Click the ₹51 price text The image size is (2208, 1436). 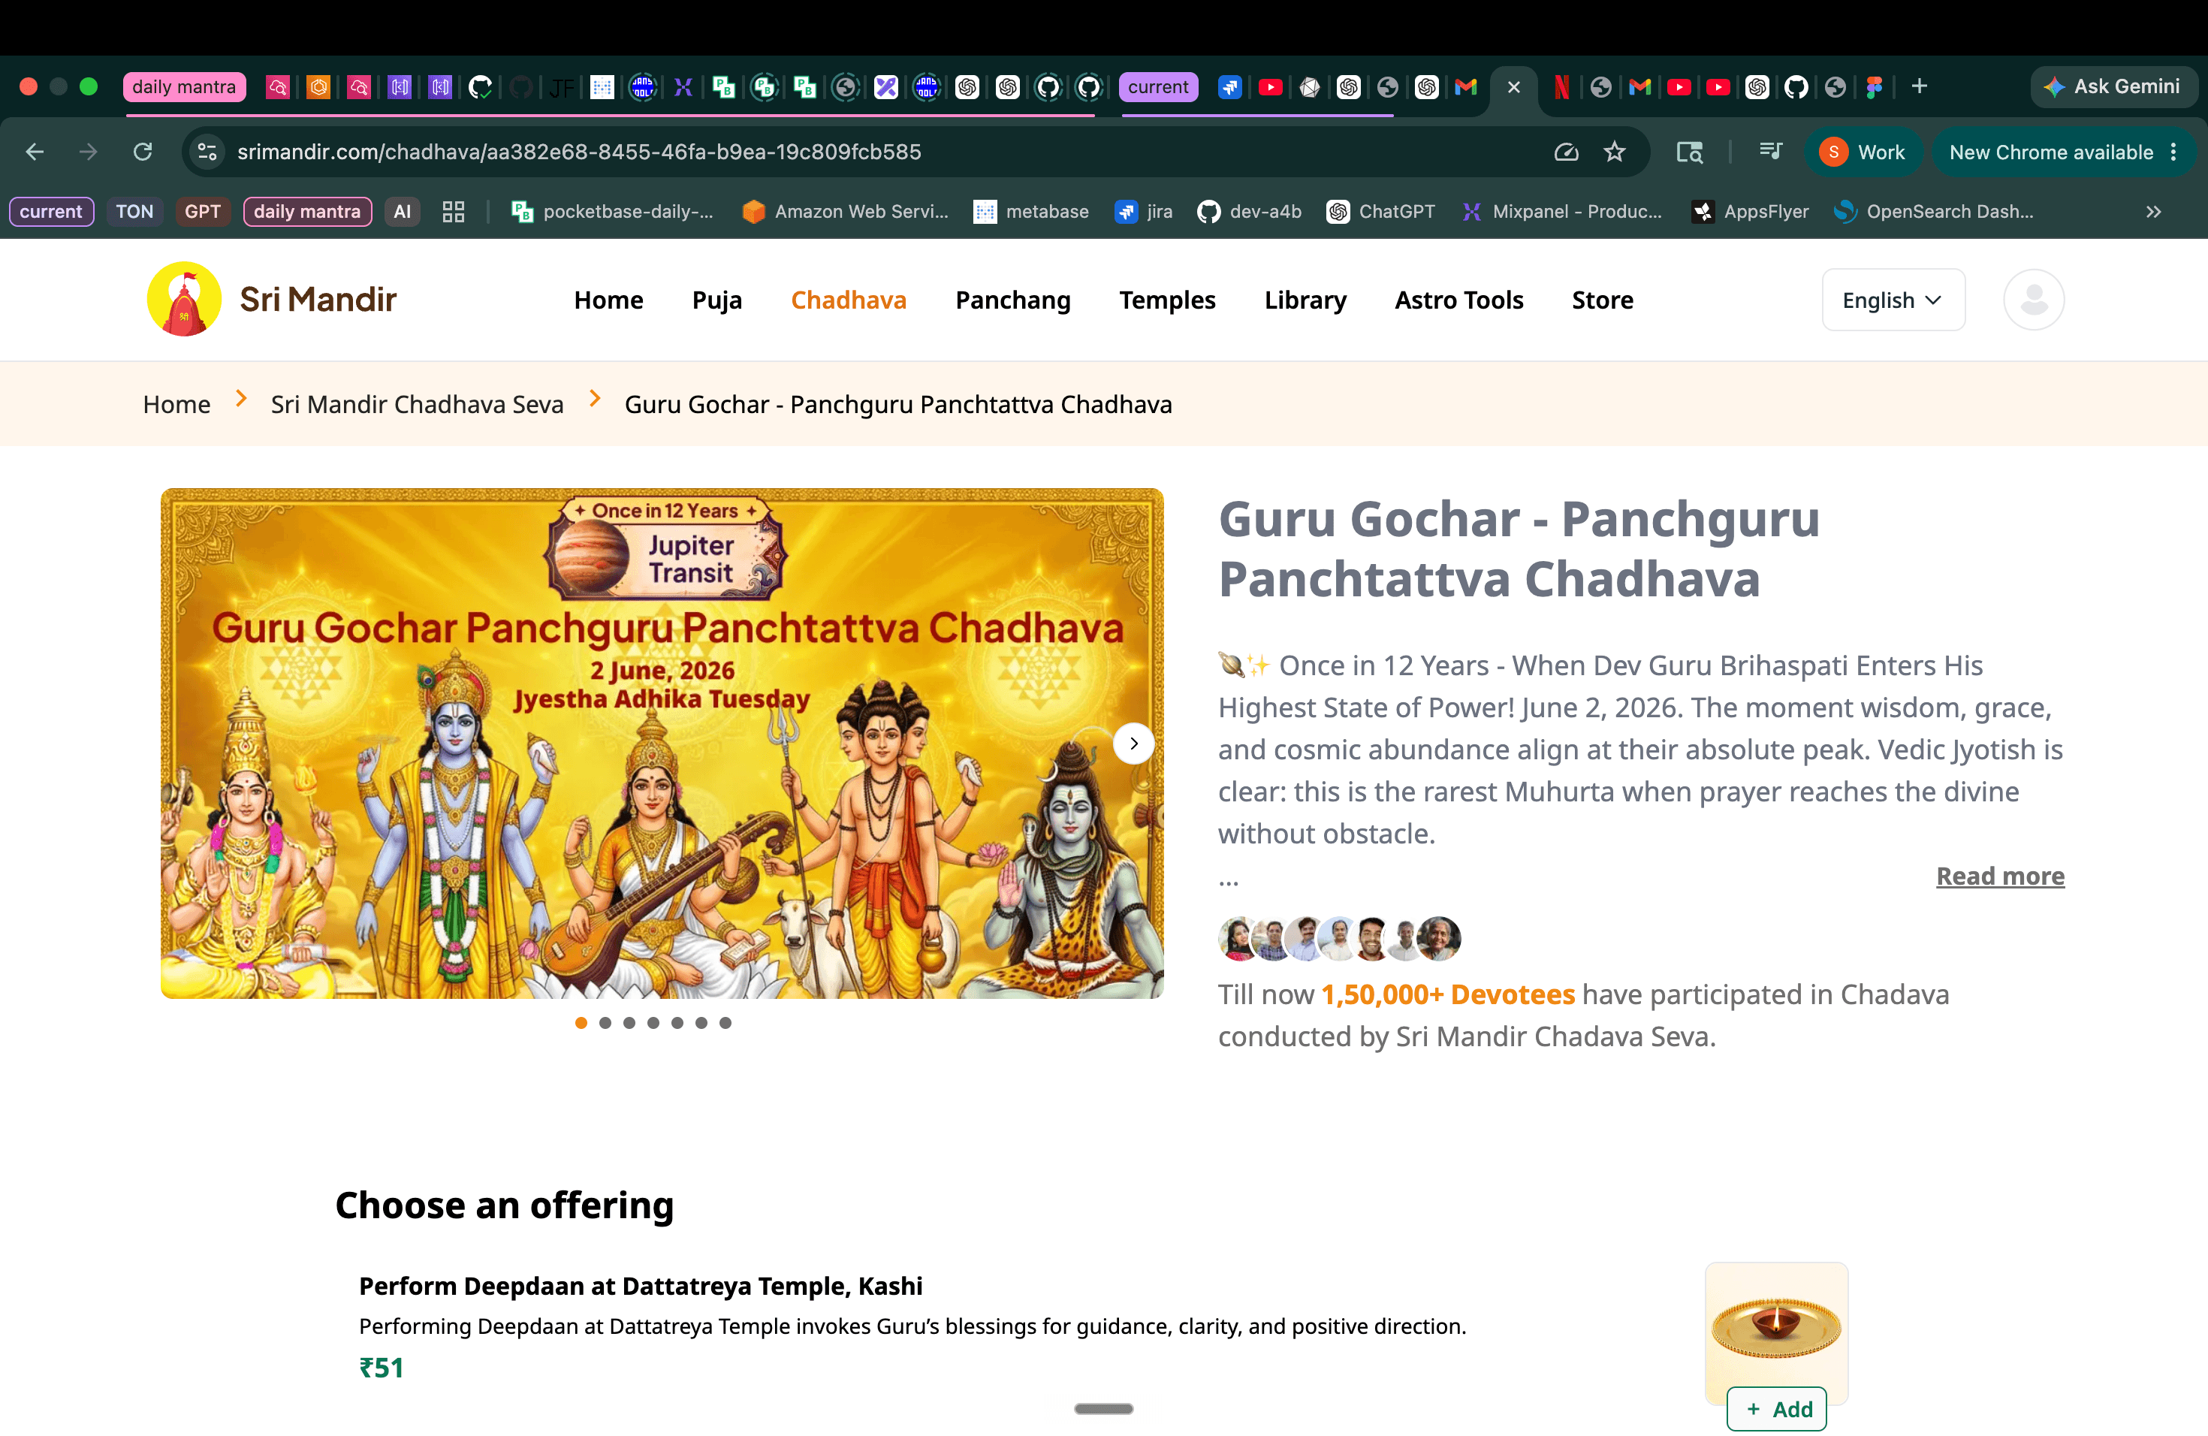click(x=382, y=1368)
